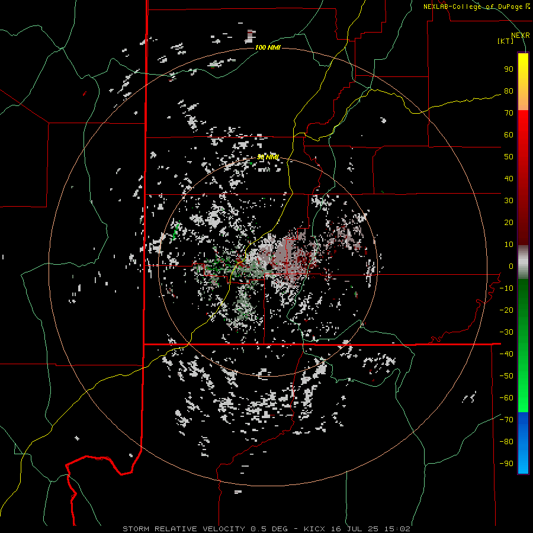The height and width of the screenshot is (533, 533).
Task: Click the 16 JUL 25 date text
Action: (355, 529)
